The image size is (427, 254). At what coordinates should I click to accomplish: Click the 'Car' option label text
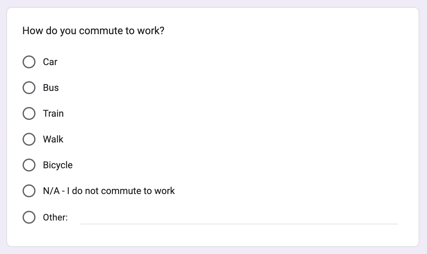click(x=50, y=62)
